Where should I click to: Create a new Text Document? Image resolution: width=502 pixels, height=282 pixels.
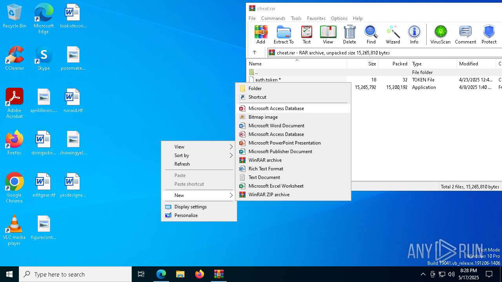tap(293, 177)
